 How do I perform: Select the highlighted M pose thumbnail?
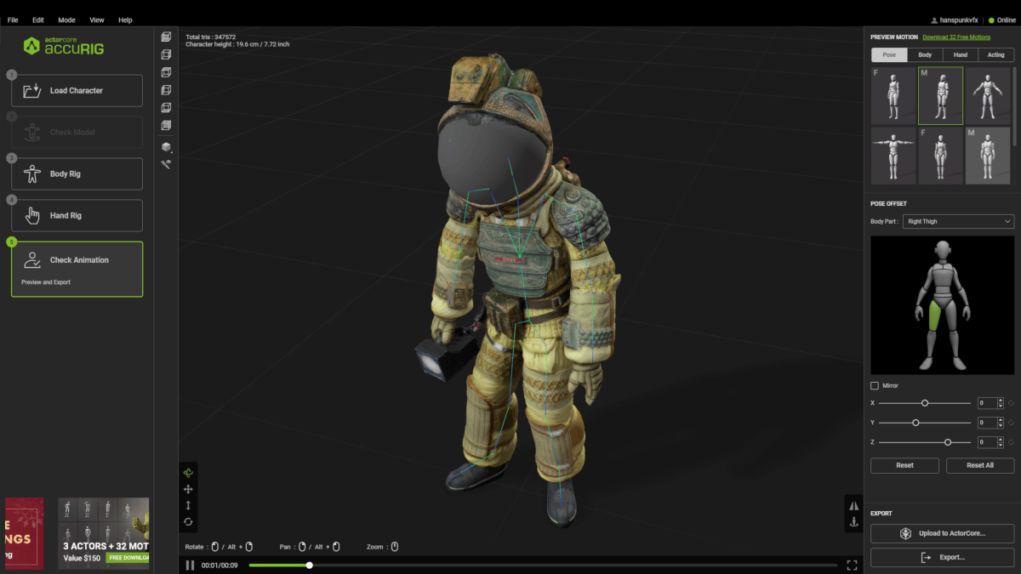[940, 96]
